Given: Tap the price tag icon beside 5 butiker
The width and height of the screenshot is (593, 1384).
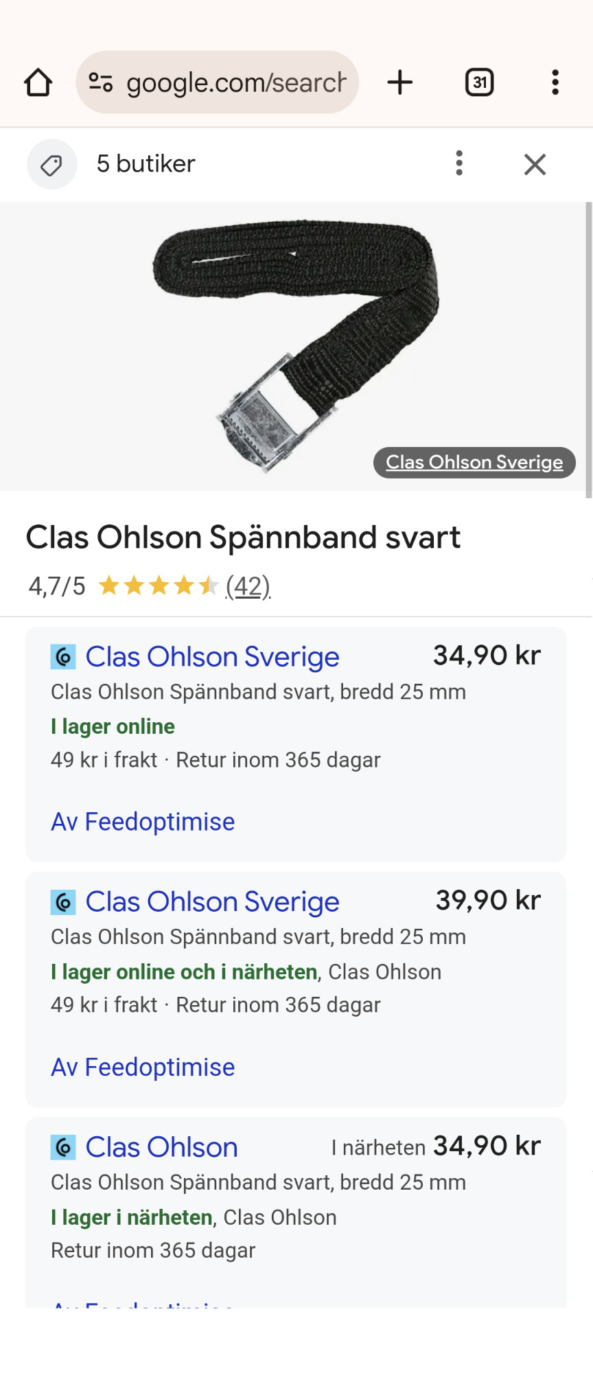Looking at the screenshot, I should click(x=51, y=165).
